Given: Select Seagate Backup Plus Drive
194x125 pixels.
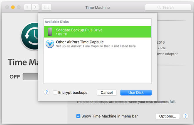Looking at the screenshot, I should coord(98,32).
